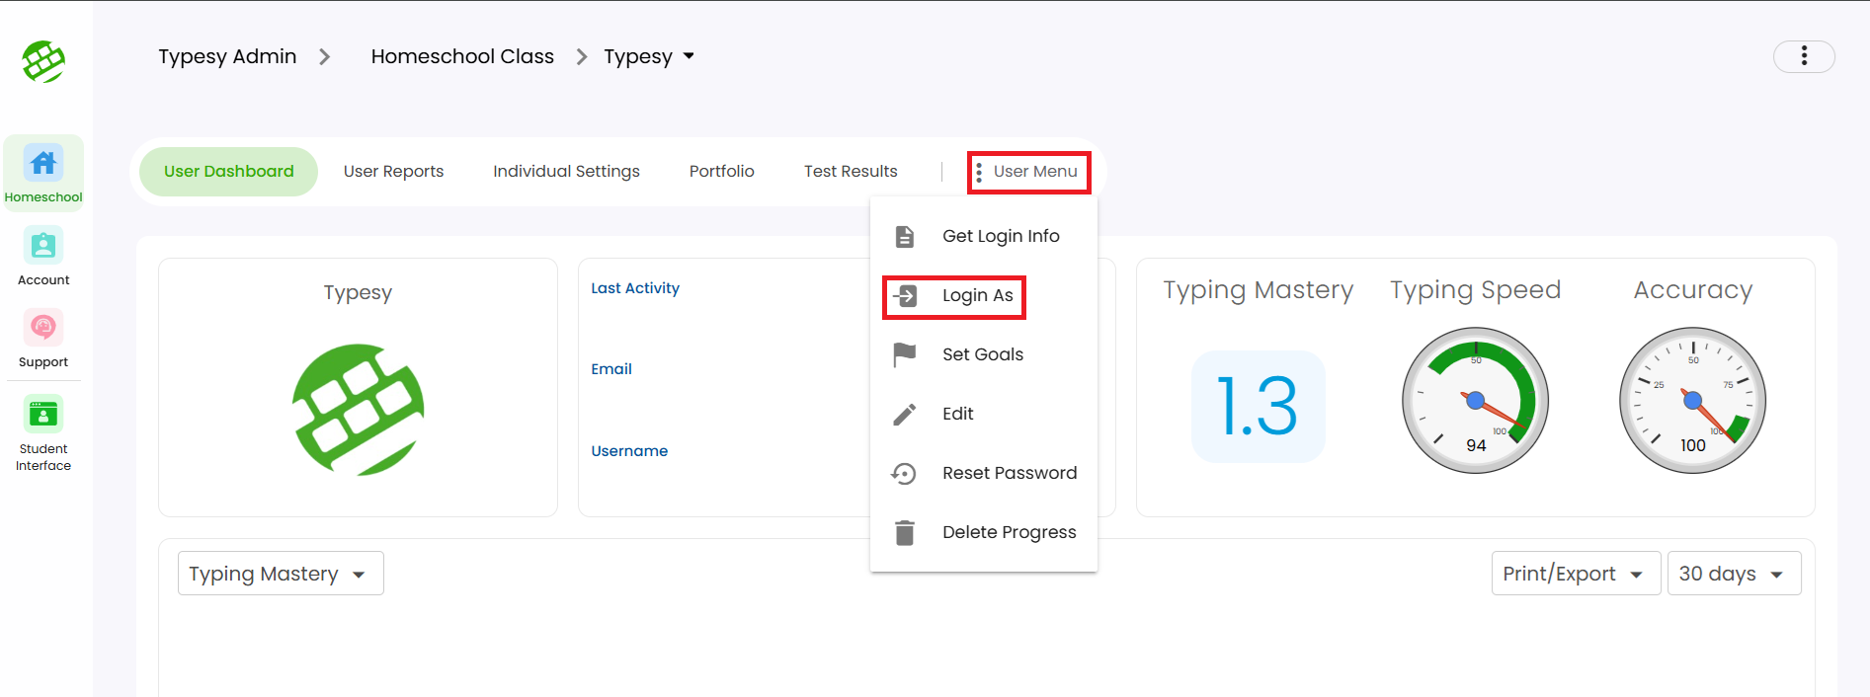Switch to the User Reports tab

(x=393, y=172)
